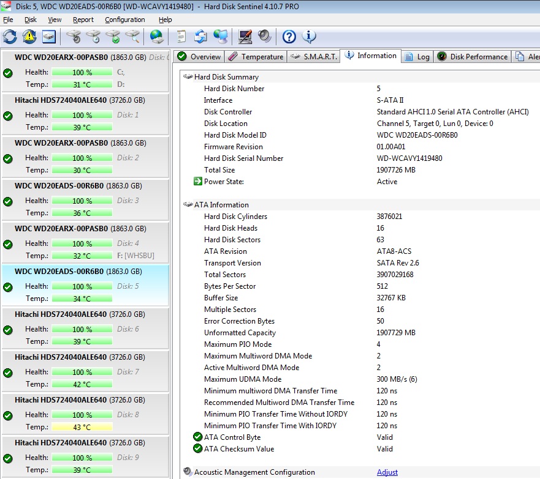Select the first WD20EARX disk with C: drive

pyautogui.click(x=85, y=71)
